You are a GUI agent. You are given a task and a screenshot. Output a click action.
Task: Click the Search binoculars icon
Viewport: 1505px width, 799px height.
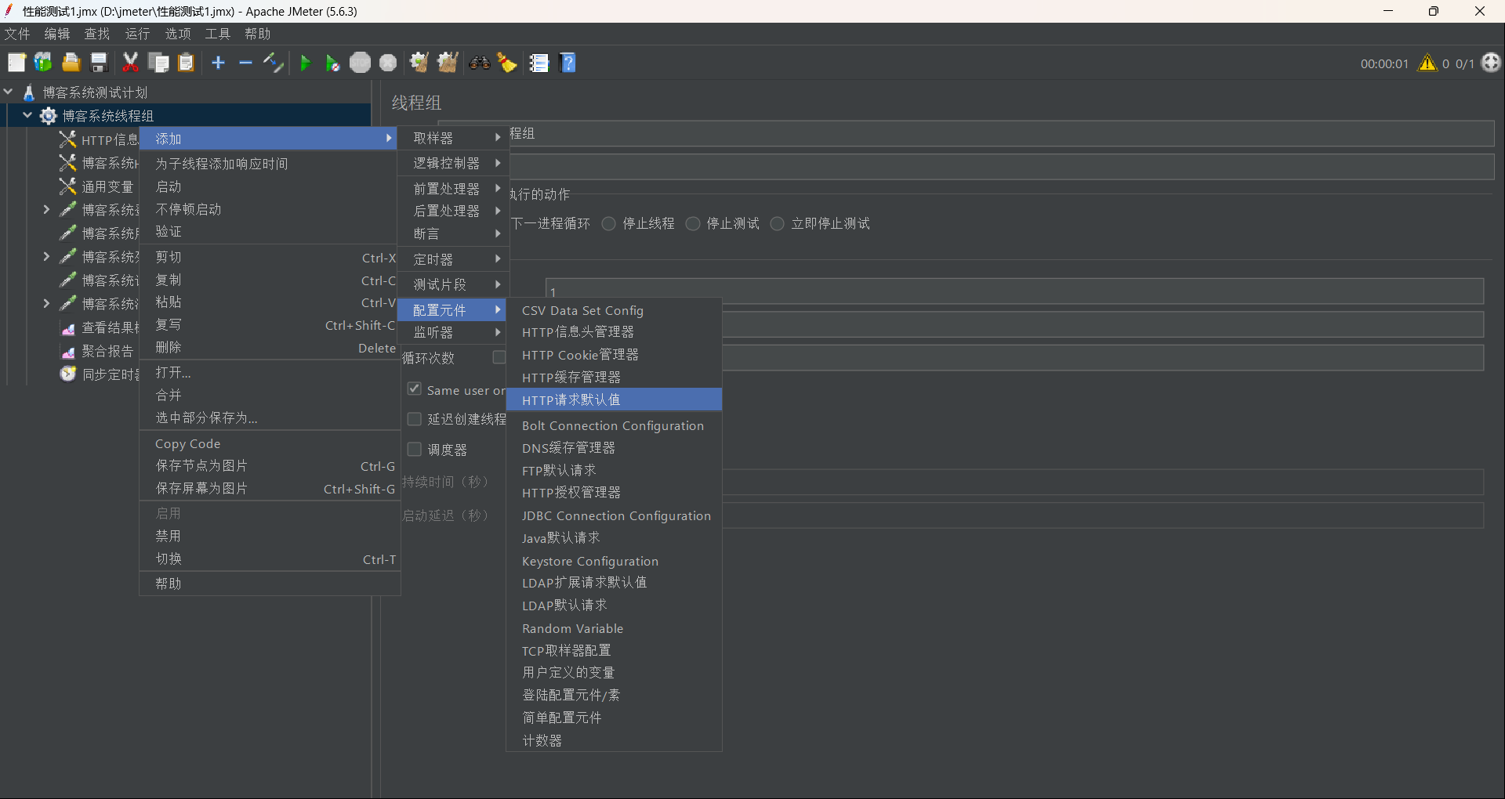[x=479, y=63]
